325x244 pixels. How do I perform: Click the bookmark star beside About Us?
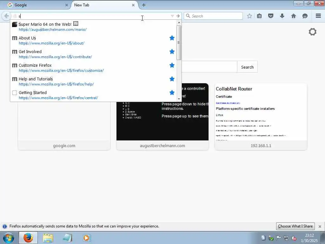[172, 38]
